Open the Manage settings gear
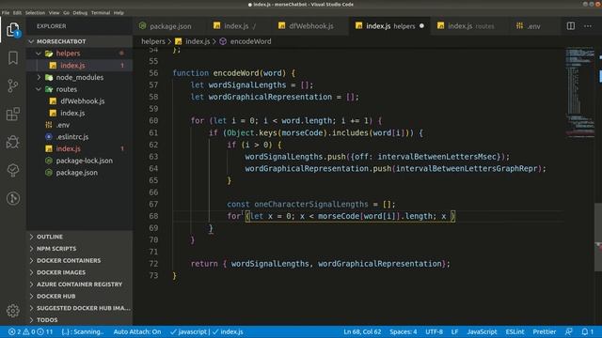Viewport: 602px width, 338px height. (12, 311)
